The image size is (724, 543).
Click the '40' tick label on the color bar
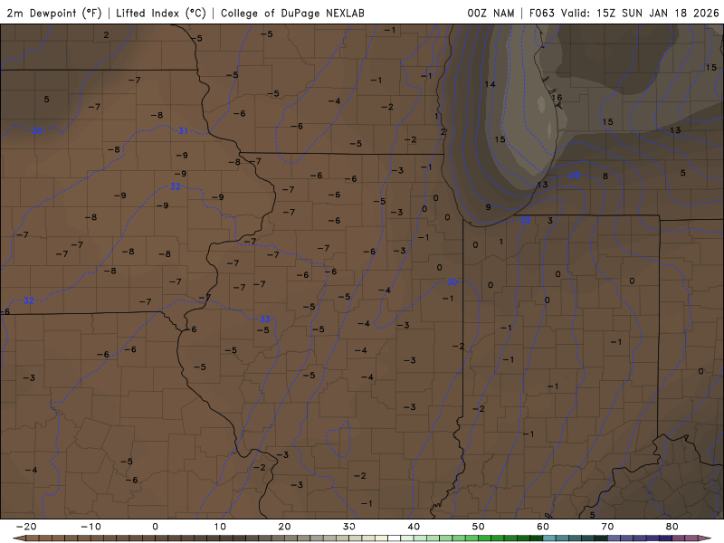414,527
